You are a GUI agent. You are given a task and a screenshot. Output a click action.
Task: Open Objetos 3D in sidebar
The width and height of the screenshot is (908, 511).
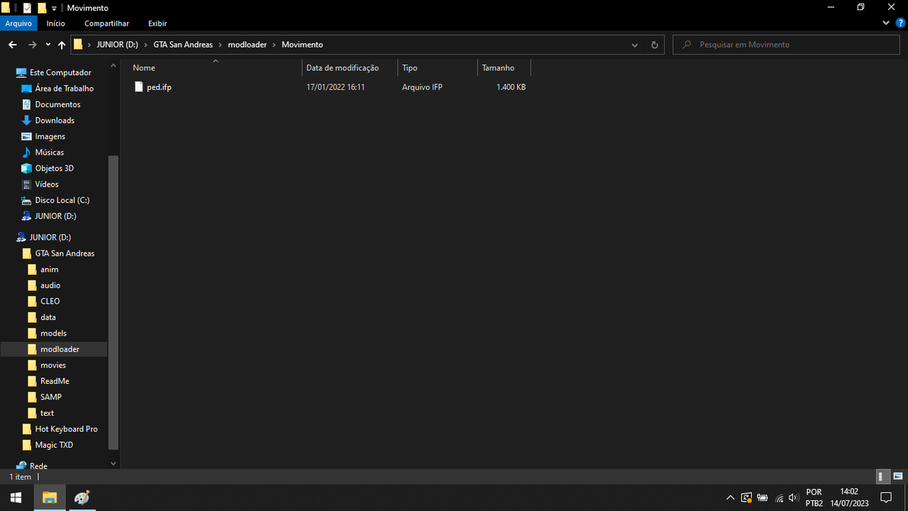point(54,168)
